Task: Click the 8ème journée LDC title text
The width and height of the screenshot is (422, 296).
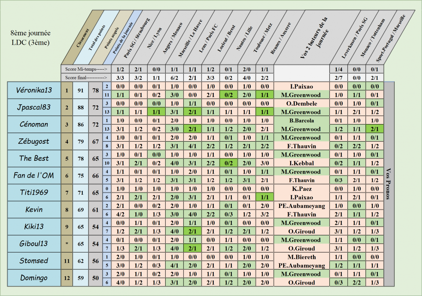Action: [30, 38]
